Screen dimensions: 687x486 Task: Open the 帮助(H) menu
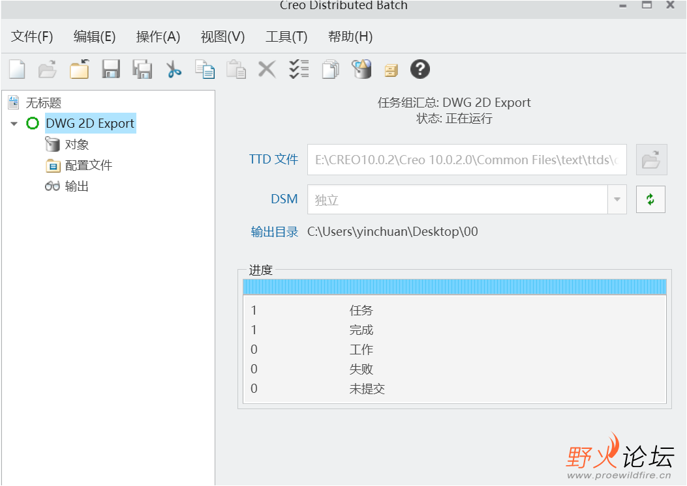tap(350, 36)
